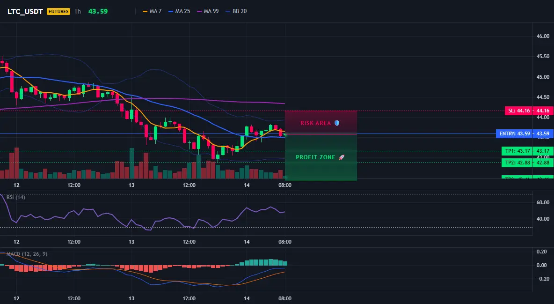Toggle the BB 20 legend entry
The image size is (554, 304).
(x=236, y=11)
